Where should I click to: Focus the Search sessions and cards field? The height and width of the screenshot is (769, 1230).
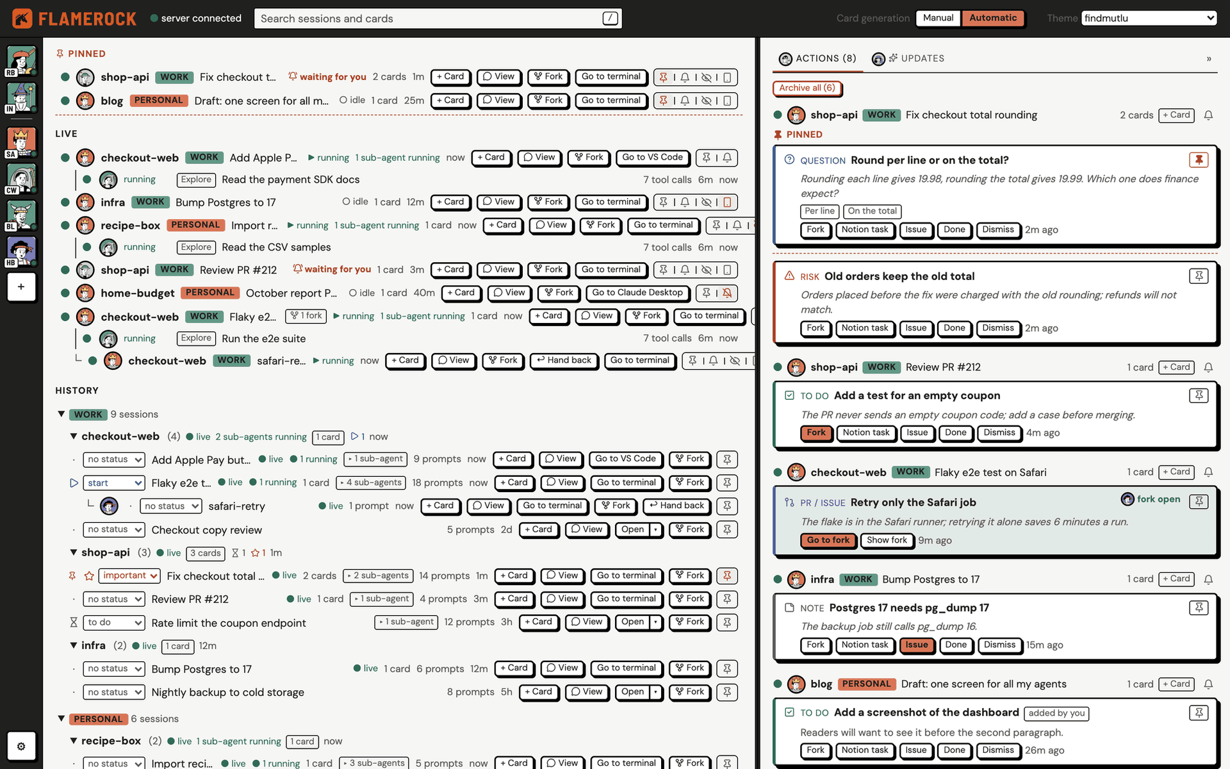point(438,19)
